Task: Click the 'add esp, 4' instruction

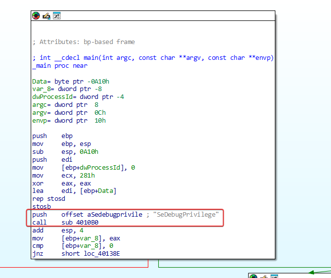Action: pyautogui.click(x=58, y=231)
